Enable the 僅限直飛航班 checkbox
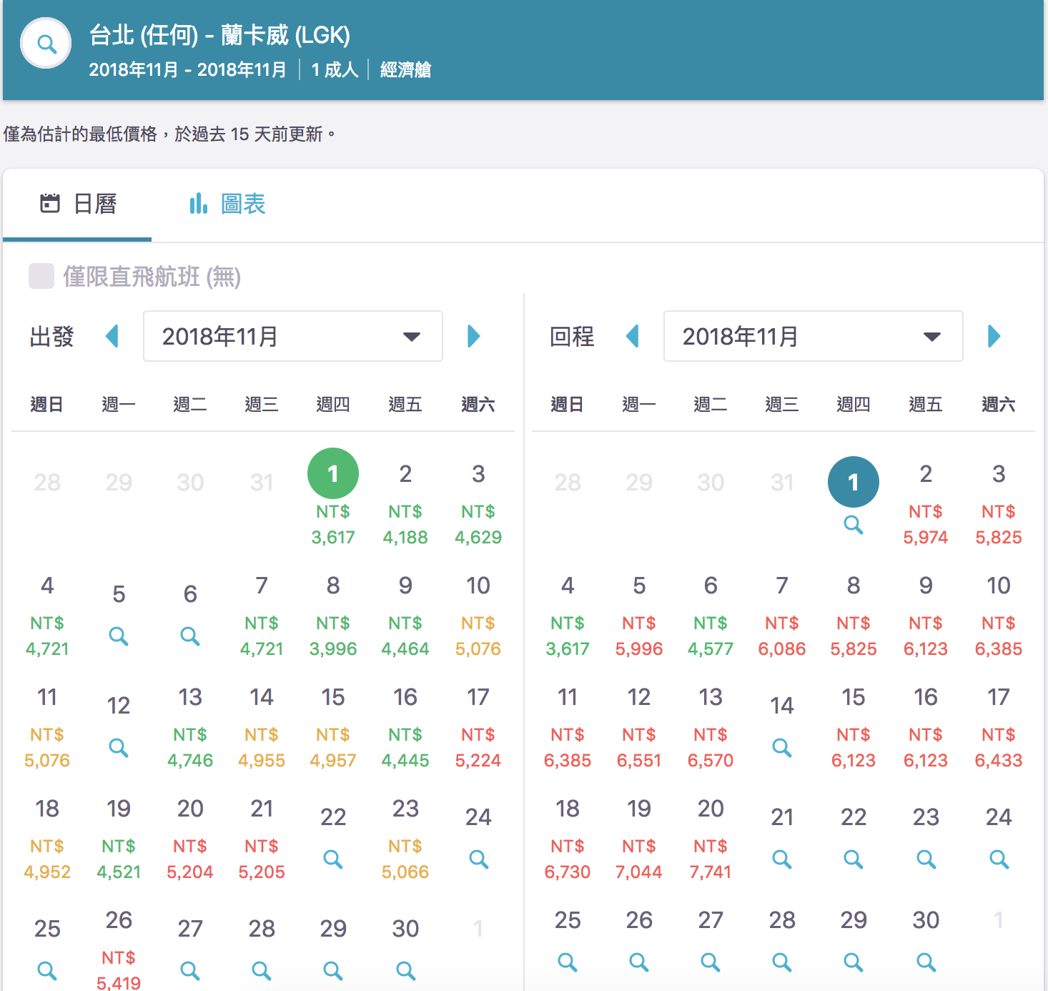Screen dimensions: 1048x991 tap(41, 276)
